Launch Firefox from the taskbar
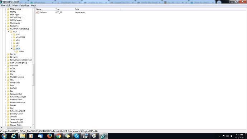 (x=49, y=136)
